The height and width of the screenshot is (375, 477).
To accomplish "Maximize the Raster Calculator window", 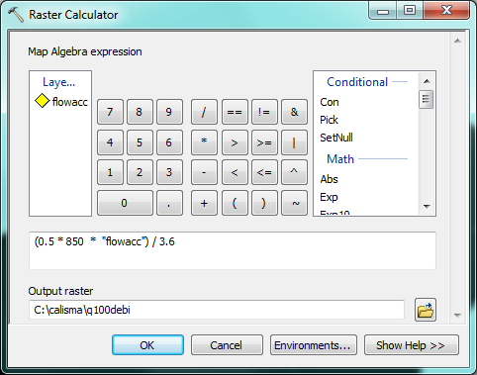I will 410,11.
